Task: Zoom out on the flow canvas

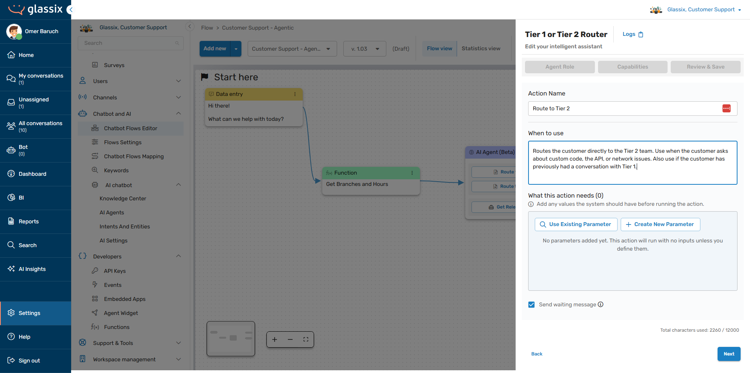Action: tap(290, 339)
